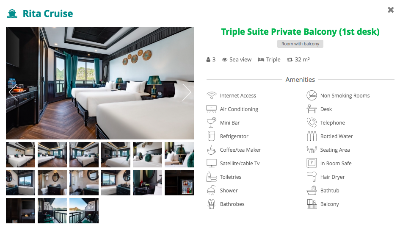Click the Bathtub amenity icon
This screenshot has height=228, width=400.
pyautogui.click(x=312, y=190)
